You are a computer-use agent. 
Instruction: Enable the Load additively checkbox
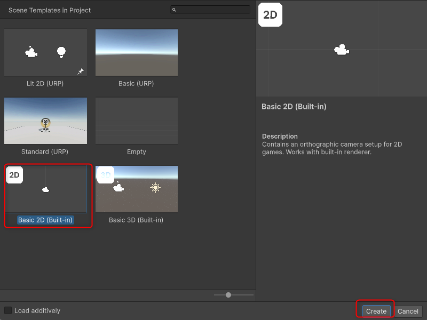coord(8,310)
